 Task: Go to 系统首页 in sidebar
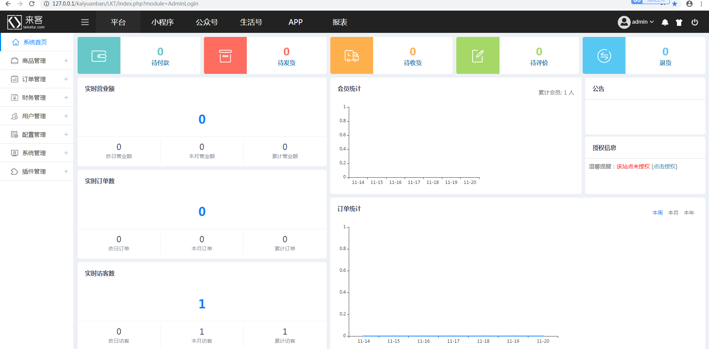[35, 42]
